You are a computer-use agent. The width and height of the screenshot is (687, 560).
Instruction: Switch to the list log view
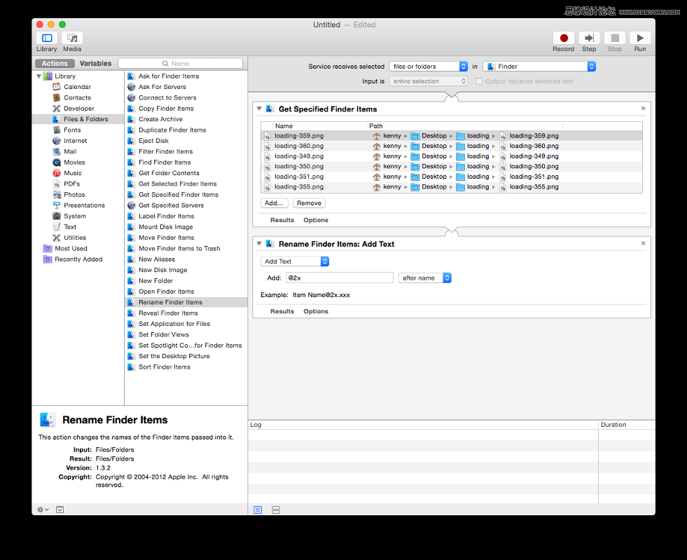[258, 510]
